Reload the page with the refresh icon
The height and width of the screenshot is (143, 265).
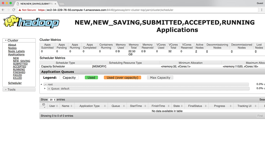14,10
